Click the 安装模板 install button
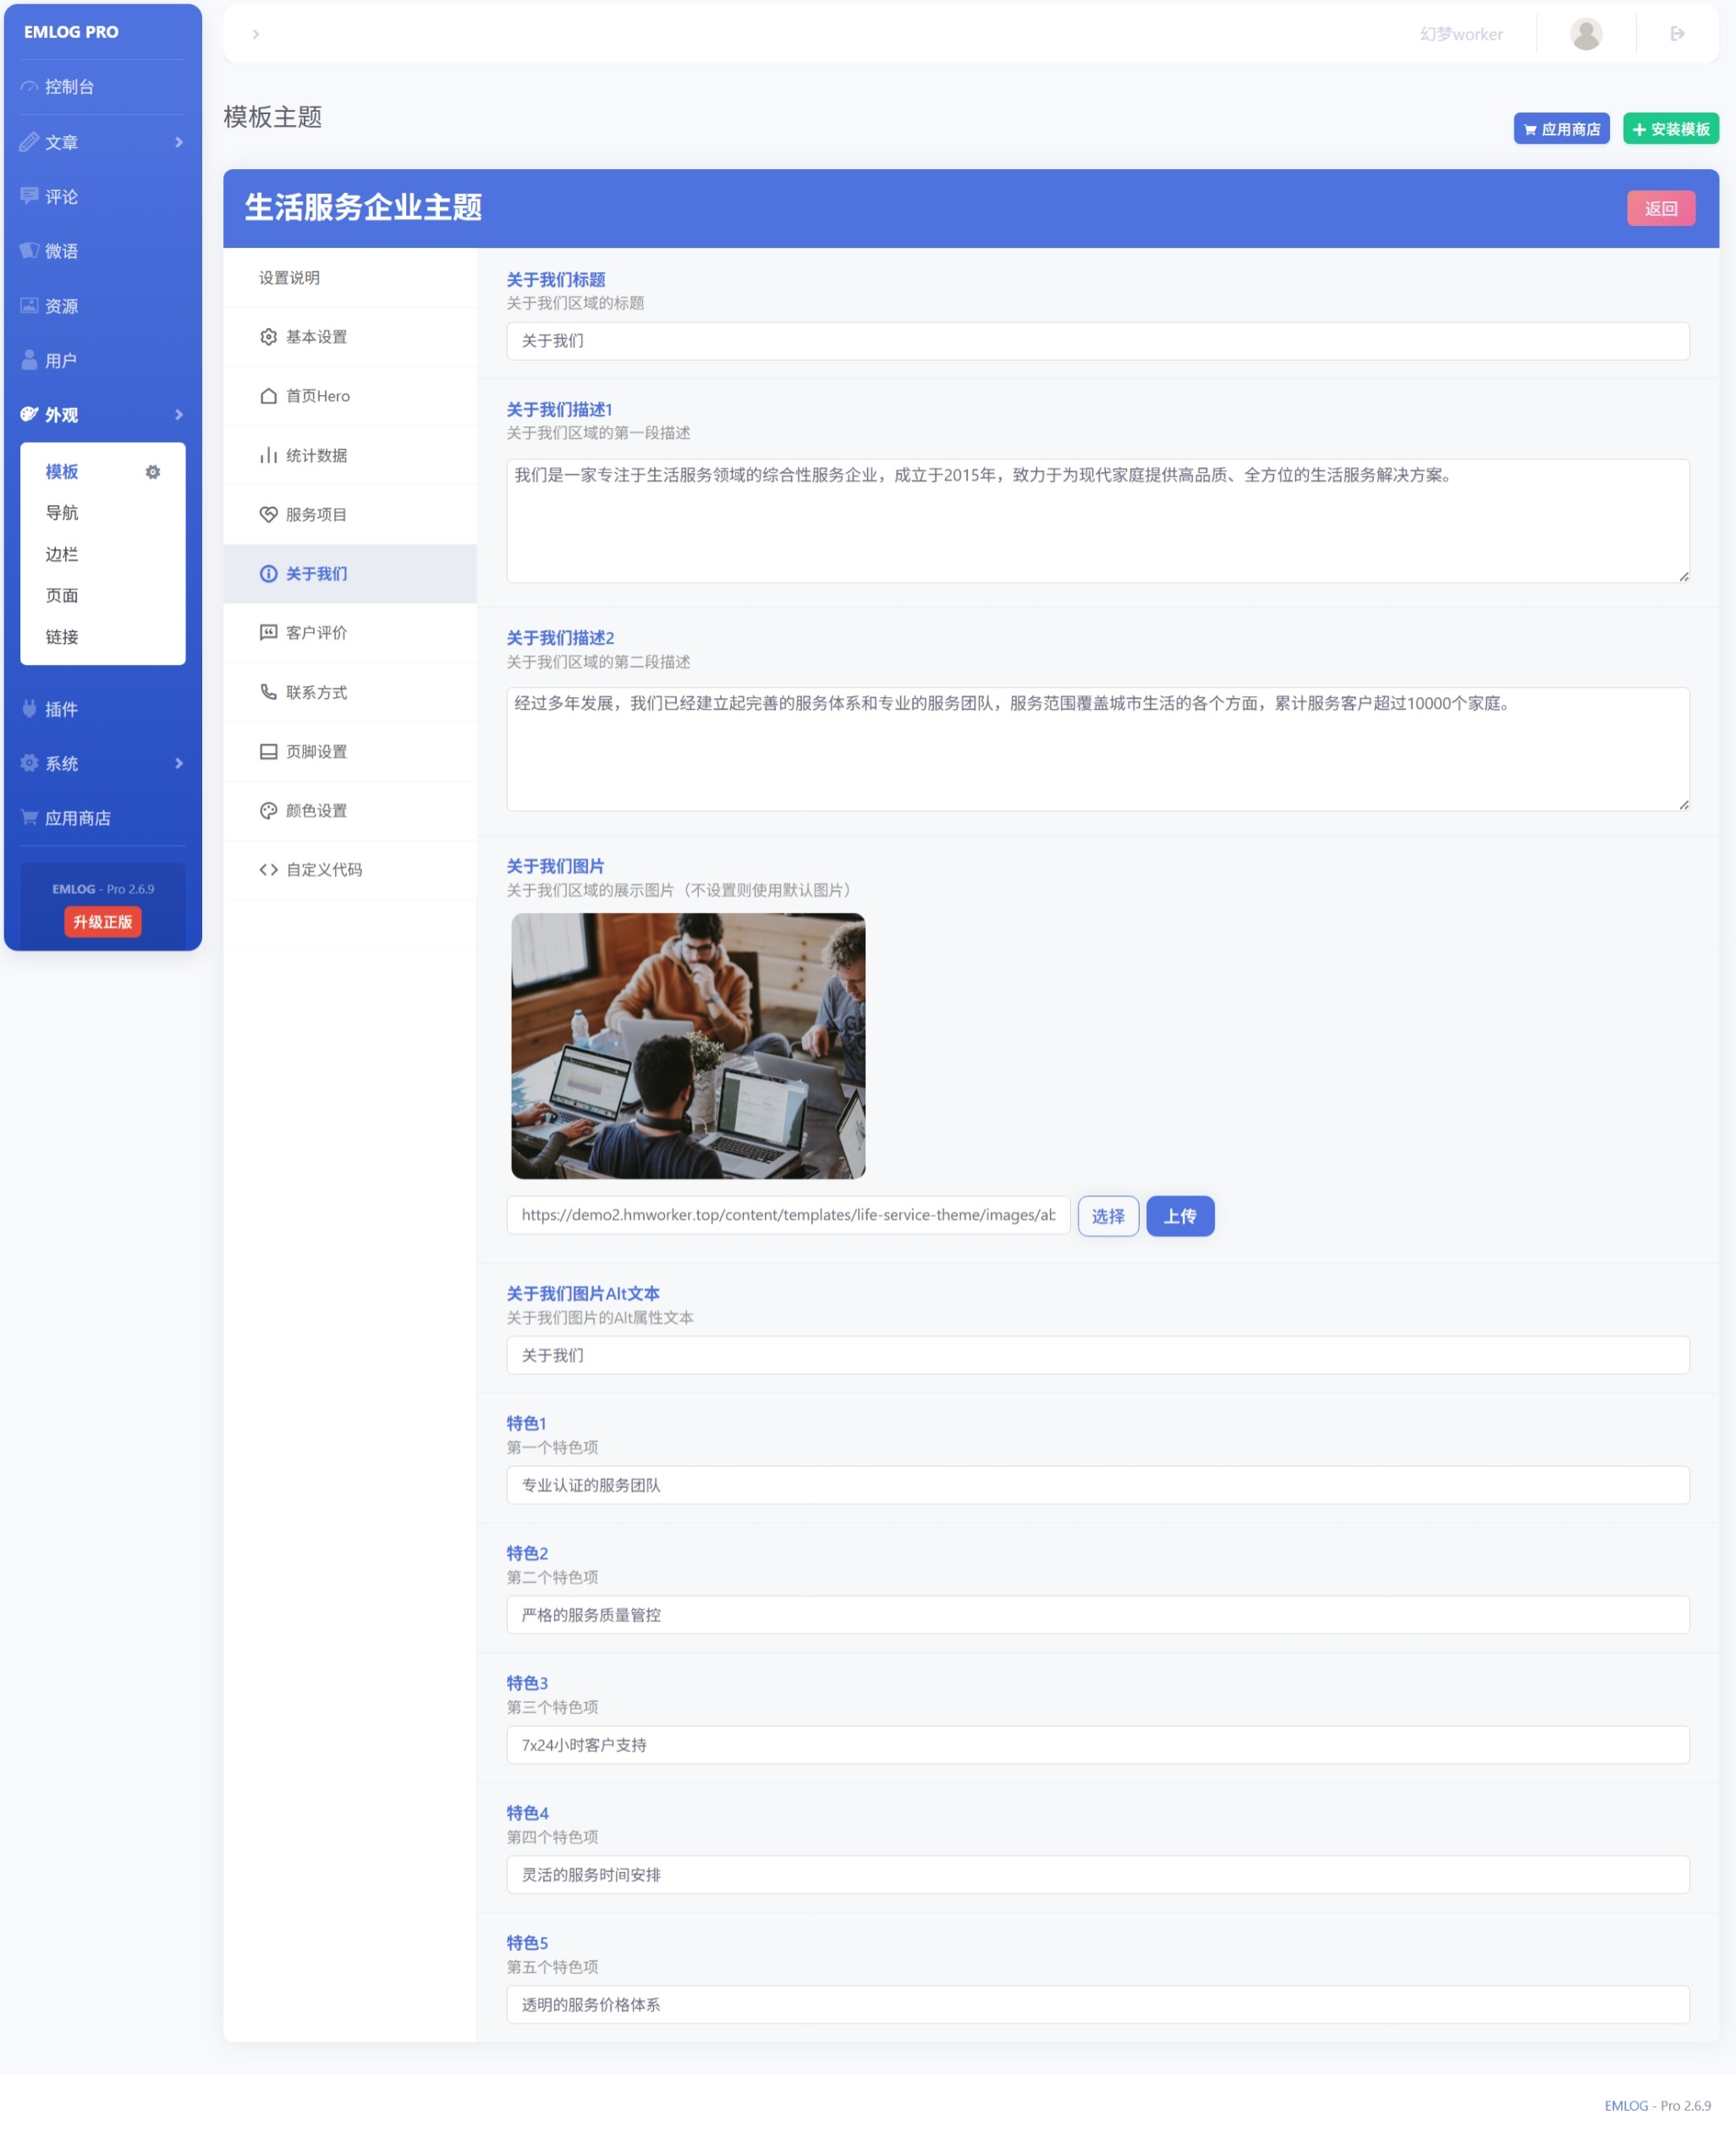The height and width of the screenshot is (2131, 1736). coord(1670,129)
